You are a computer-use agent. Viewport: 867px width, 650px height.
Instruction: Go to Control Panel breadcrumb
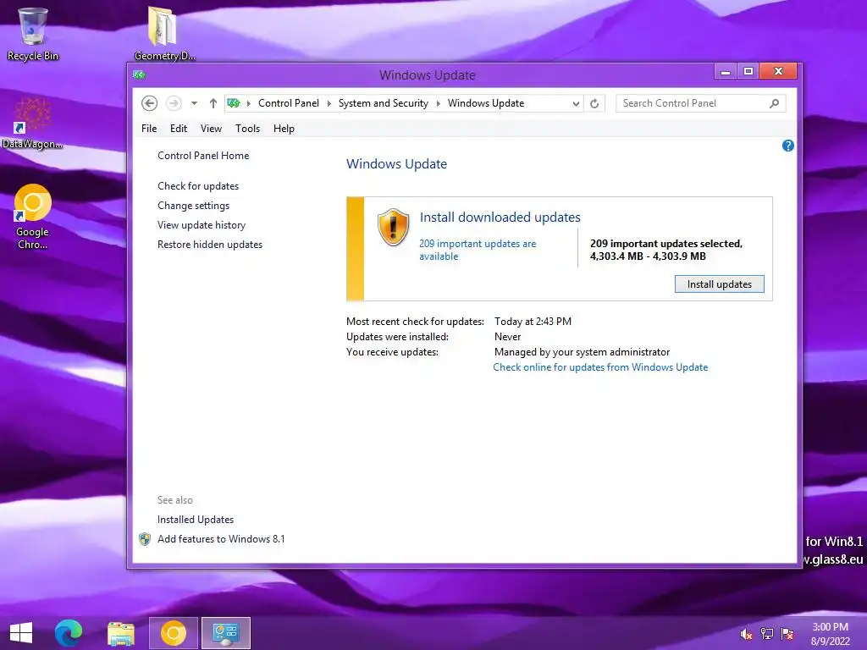[x=289, y=103]
